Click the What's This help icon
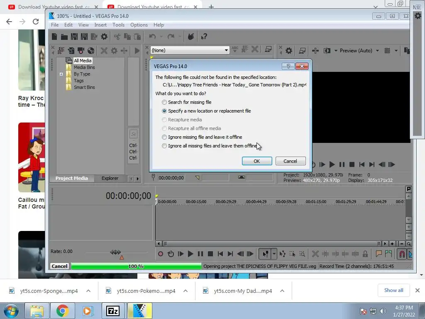 point(204,37)
